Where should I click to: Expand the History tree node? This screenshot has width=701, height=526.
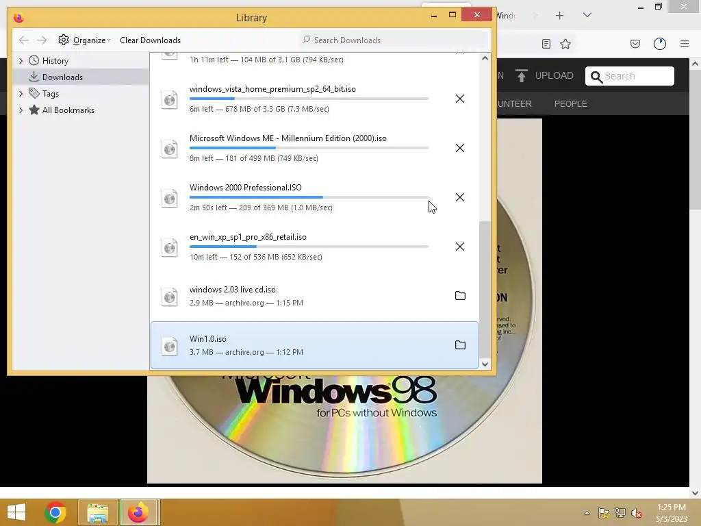(x=21, y=61)
